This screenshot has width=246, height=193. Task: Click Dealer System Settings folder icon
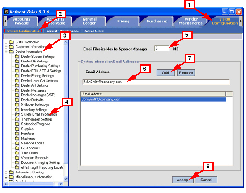(x=17, y=56)
